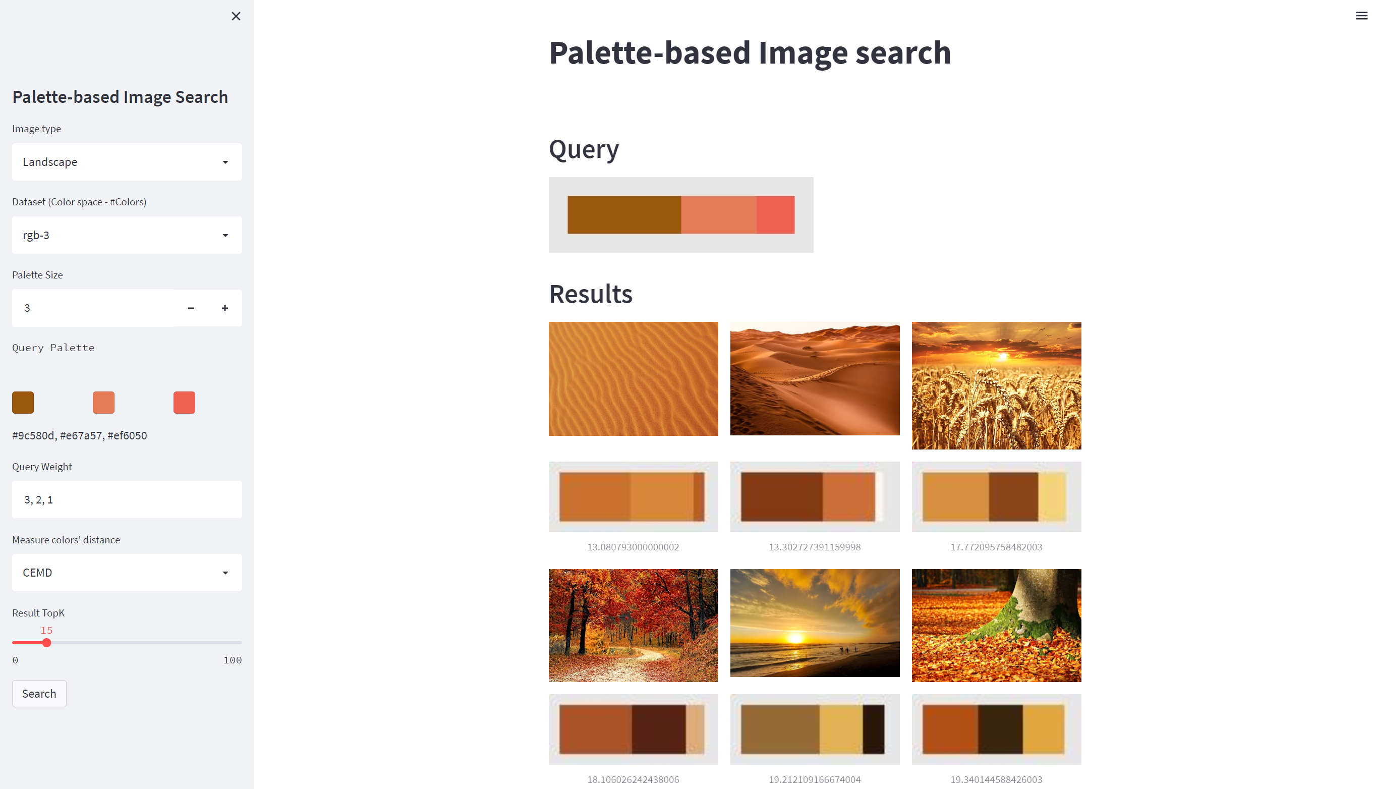Open the autumn forest path image
This screenshot has height=789, width=1374.
tap(634, 626)
